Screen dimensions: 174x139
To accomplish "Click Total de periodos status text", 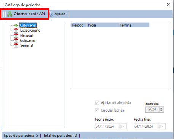I will point(60,136).
